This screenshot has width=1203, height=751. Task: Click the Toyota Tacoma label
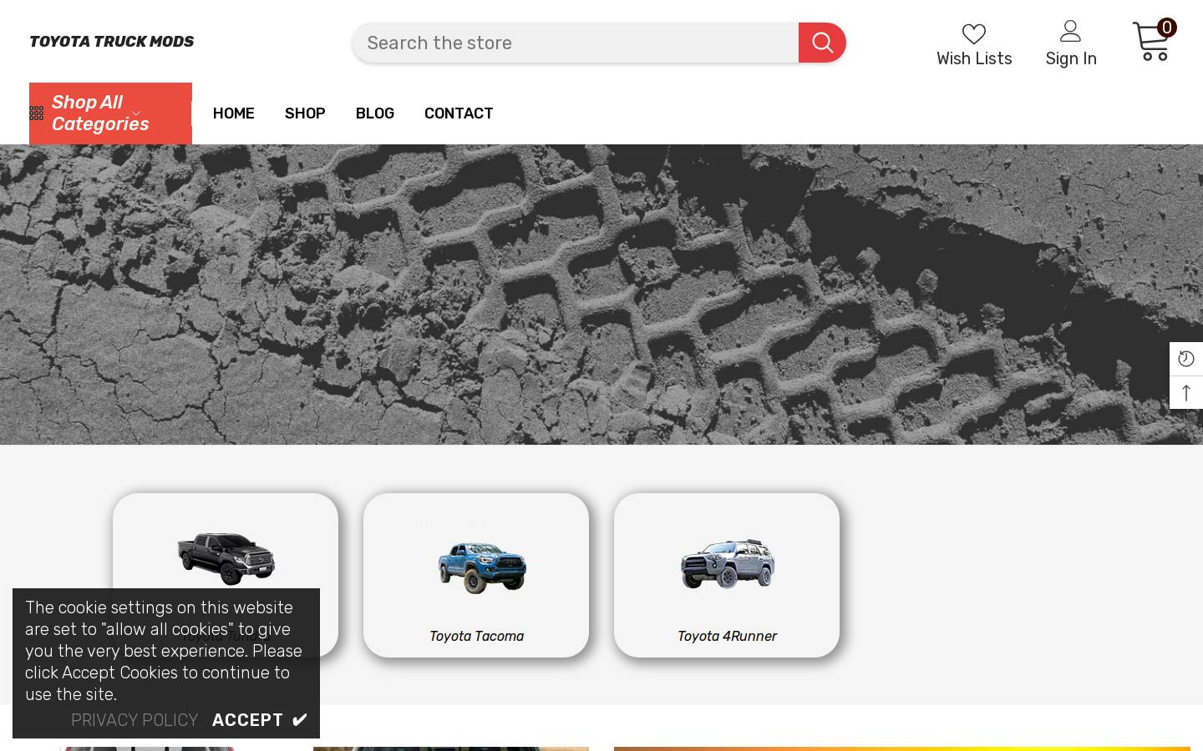(x=476, y=636)
